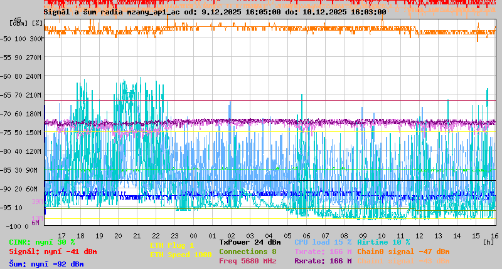
Task: Select the orange Chain0 signal legend entry
Action: (x=403, y=251)
